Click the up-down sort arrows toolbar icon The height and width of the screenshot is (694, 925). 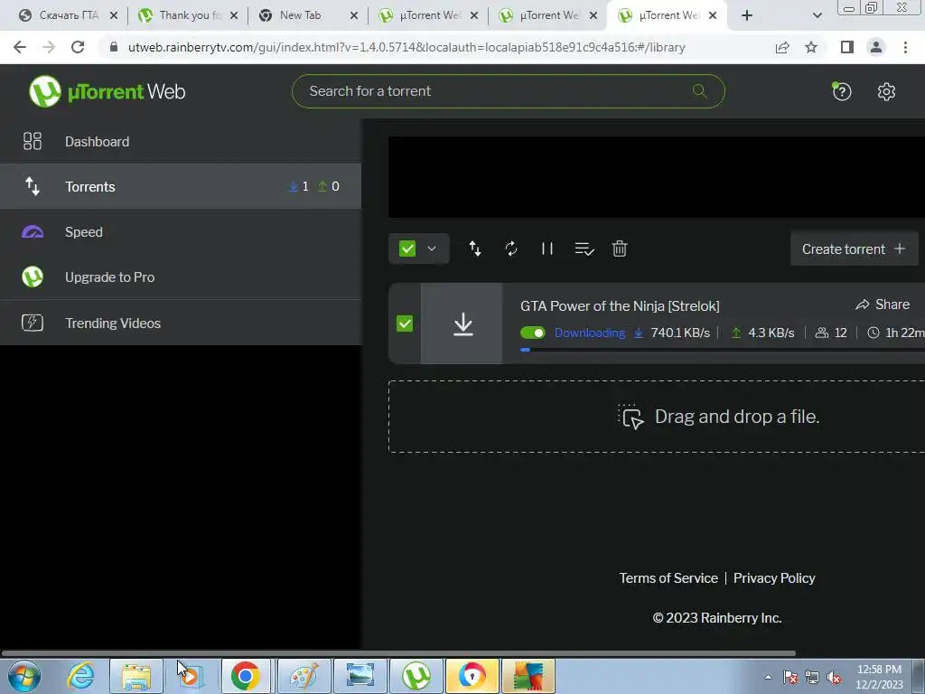(475, 249)
